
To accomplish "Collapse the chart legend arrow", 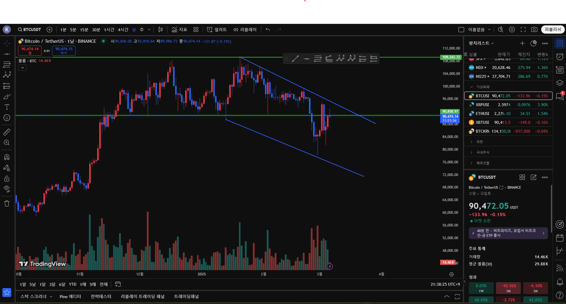I will (23, 68).
